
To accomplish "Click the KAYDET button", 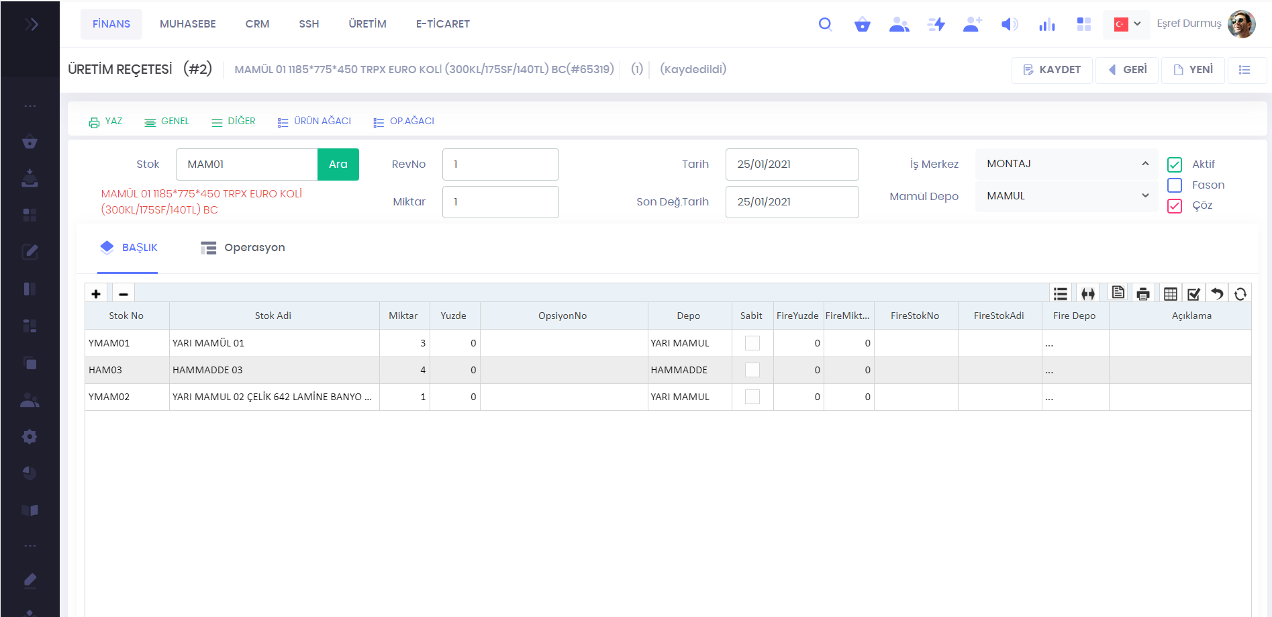I will pyautogui.click(x=1052, y=70).
